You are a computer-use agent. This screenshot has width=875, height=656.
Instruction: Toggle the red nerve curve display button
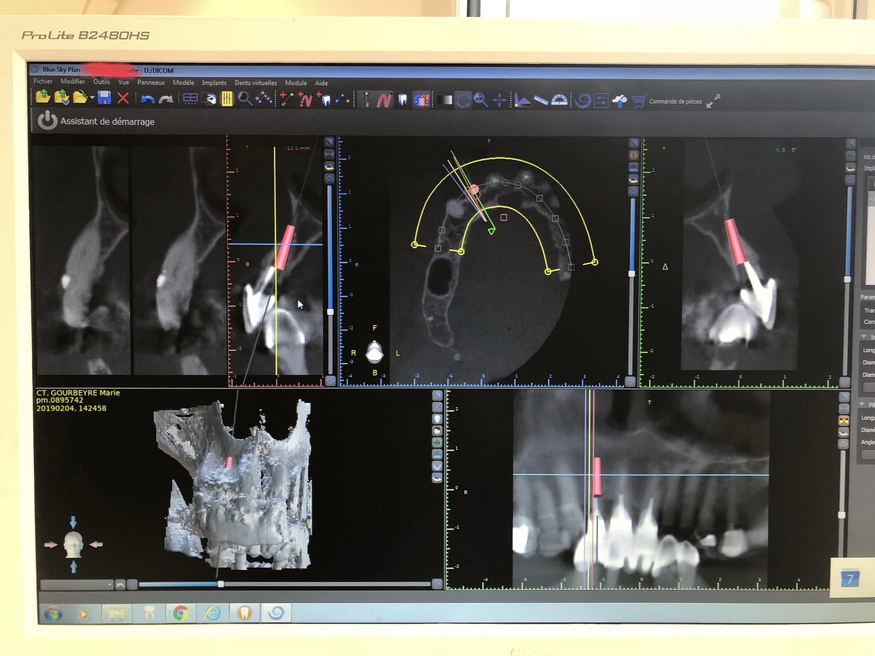click(384, 100)
